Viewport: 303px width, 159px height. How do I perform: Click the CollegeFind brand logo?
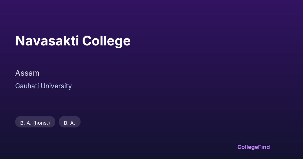[253, 147]
